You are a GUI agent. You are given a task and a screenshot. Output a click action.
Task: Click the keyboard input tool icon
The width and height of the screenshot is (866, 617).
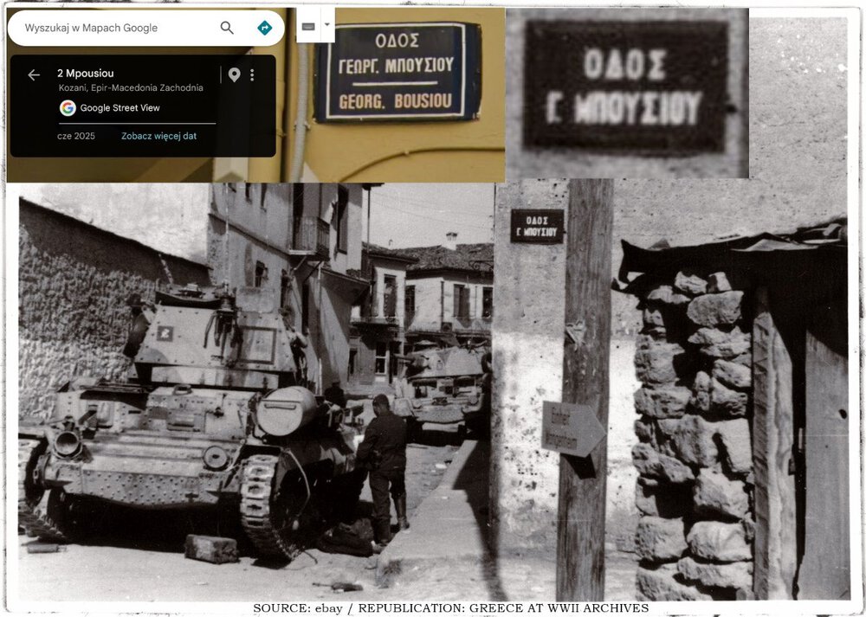coord(308,26)
